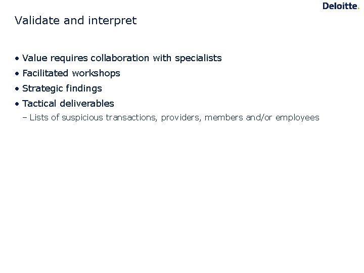Click the word 'collaboration' in first bullet
The image size is (364, 273).
(120, 58)
